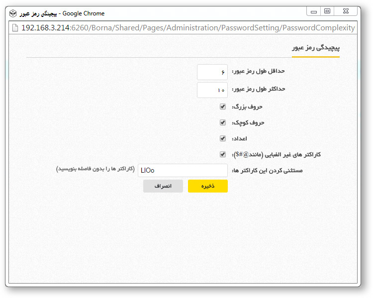The height and width of the screenshot is (298, 373).
Task: Click the مستثنی کردن این کاراکتر ها label
Action: (x=267, y=171)
